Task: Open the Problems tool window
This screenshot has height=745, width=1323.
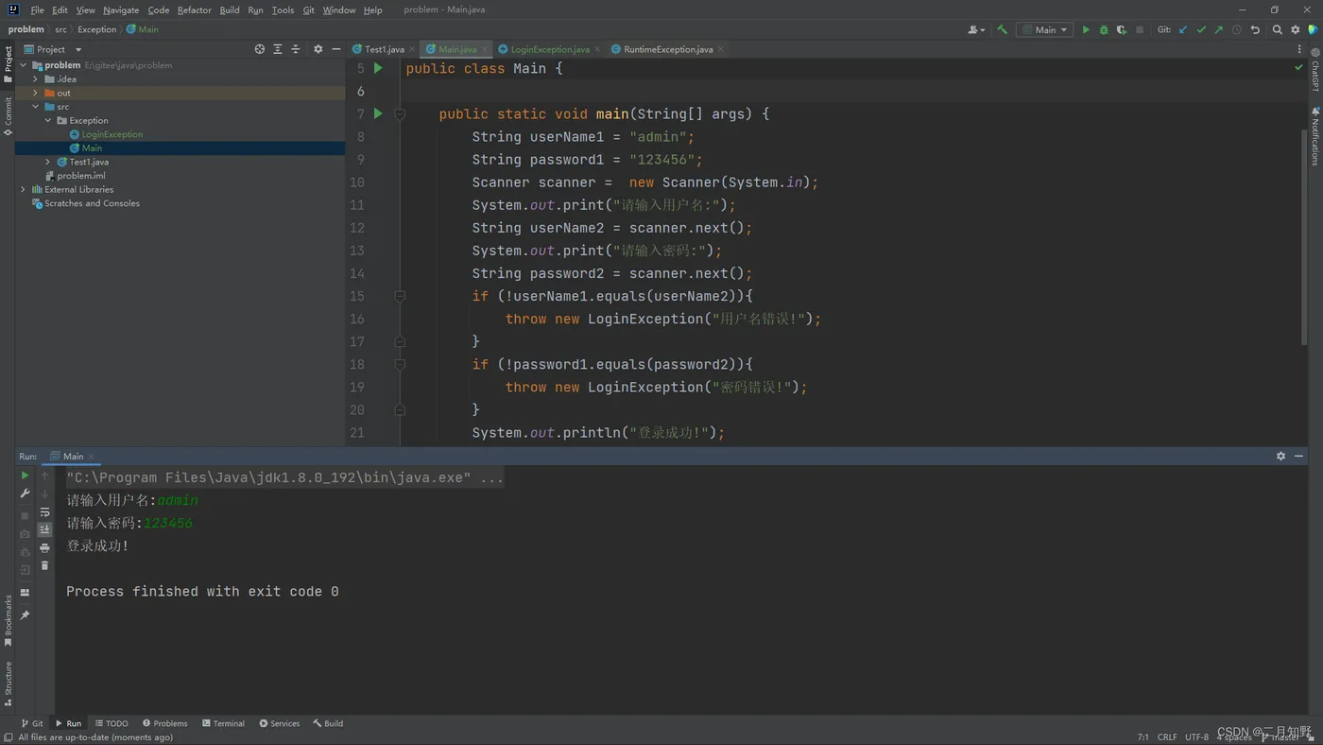Action: click(x=165, y=723)
